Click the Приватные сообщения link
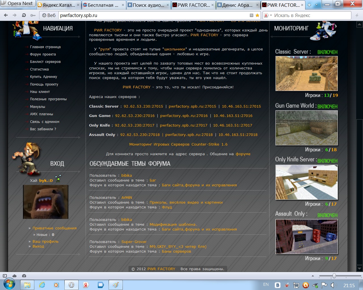The height and width of the screenshot is (290, 363). (x=54, y=228)
